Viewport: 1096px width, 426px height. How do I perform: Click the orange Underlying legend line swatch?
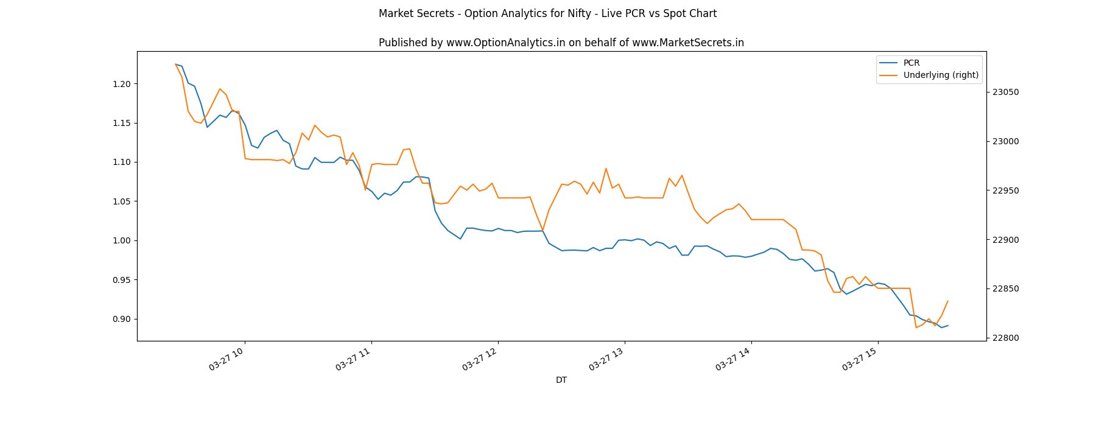point(888,75)
